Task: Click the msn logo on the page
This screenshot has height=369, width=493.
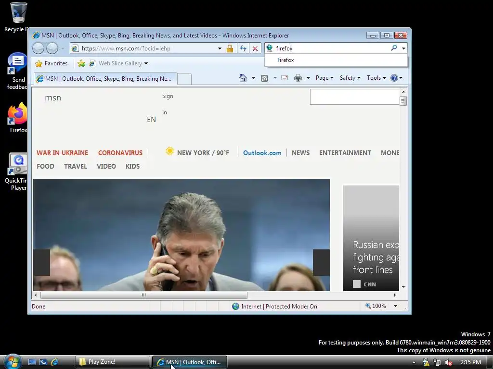Action: [x=53, y=98]
